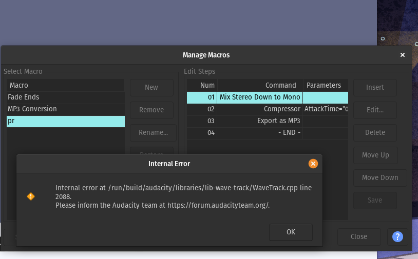Viewport: 418px width, 259px height.
Task: Click the Edit... step button
Action: coord(375,110)
